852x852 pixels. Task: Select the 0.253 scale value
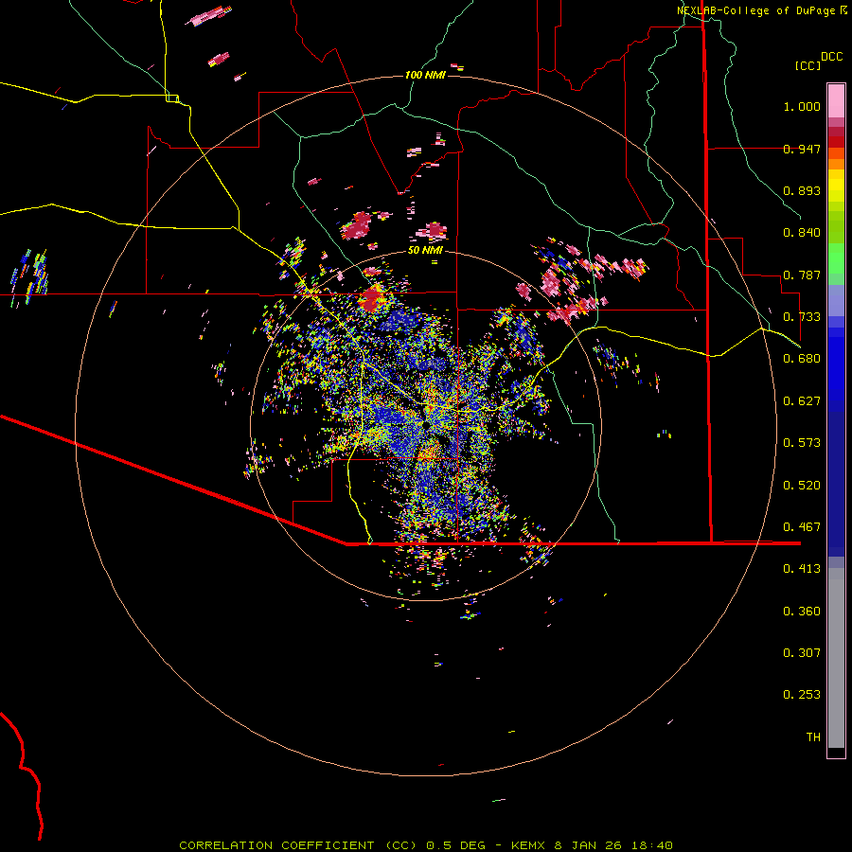[802, 695]
